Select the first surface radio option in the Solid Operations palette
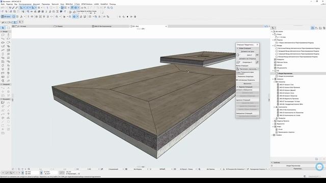Screen dimensions: 326x183 point(237,77)
